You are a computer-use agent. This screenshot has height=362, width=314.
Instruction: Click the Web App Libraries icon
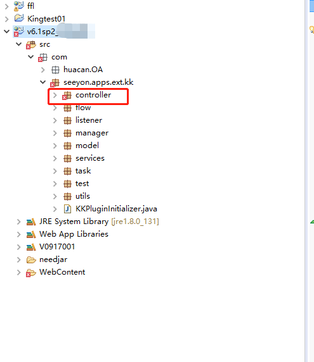[x=31, y=235]
